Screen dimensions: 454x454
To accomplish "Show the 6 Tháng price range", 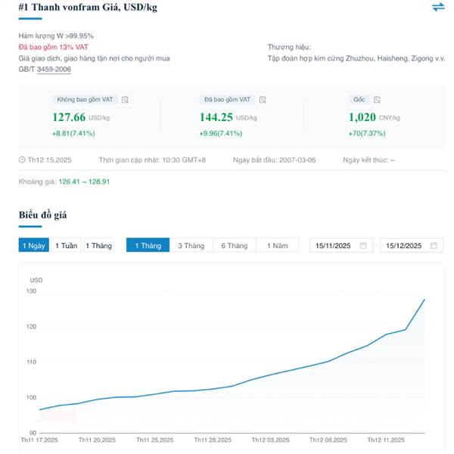I will pos(234,245).
